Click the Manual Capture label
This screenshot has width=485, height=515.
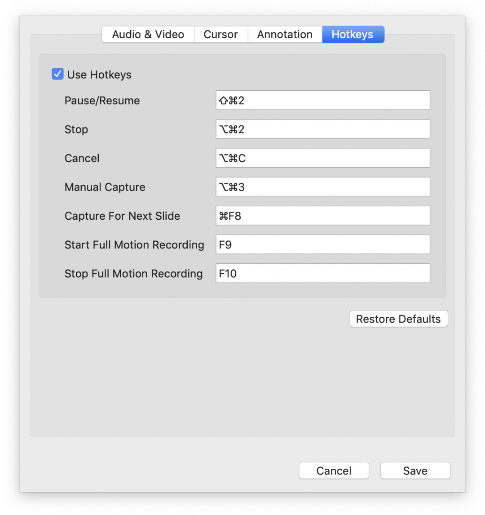pyautogui.click(x=105, y=186)
